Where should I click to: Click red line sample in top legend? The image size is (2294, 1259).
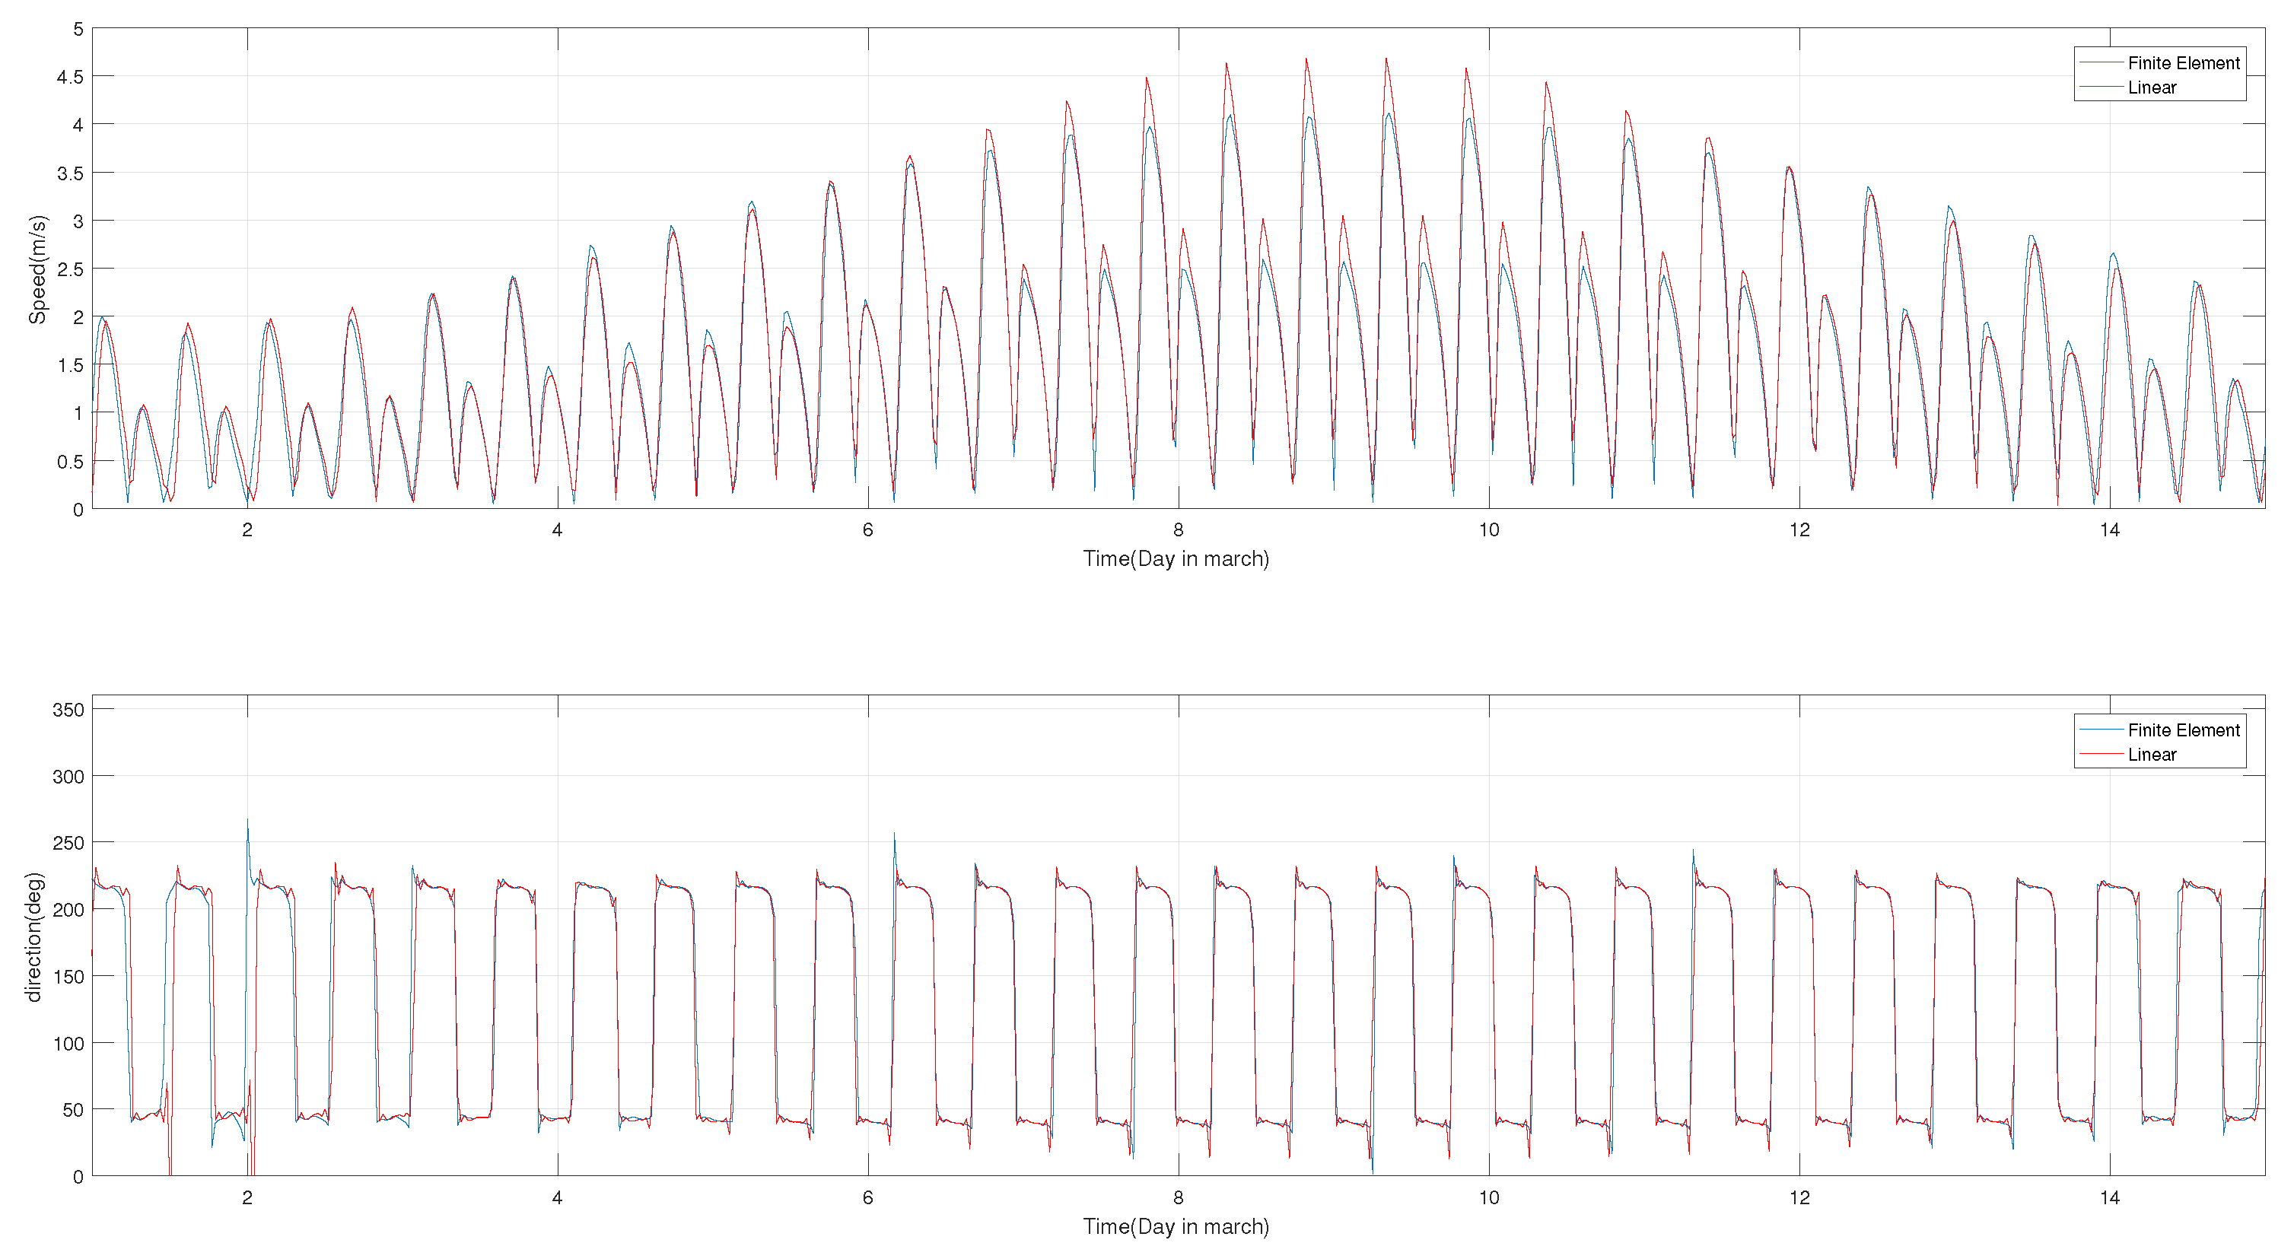pyautogui.click(x=2101, y=87)
